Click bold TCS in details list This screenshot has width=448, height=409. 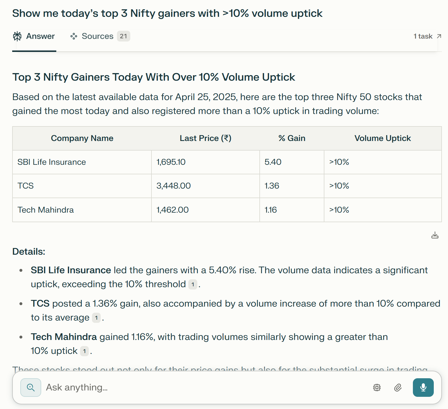[x=40, y=304]
